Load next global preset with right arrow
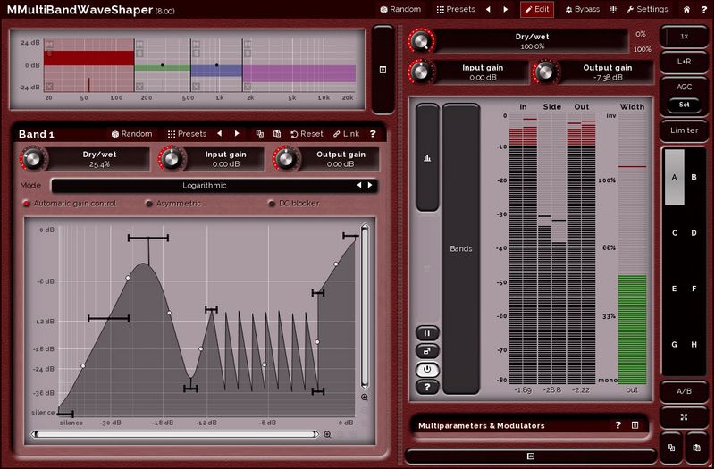 pos(505,9)
